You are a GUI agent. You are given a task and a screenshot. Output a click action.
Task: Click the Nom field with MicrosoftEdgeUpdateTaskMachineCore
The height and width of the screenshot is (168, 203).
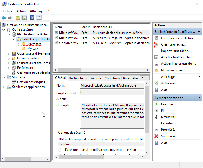[x=112, y=85]
